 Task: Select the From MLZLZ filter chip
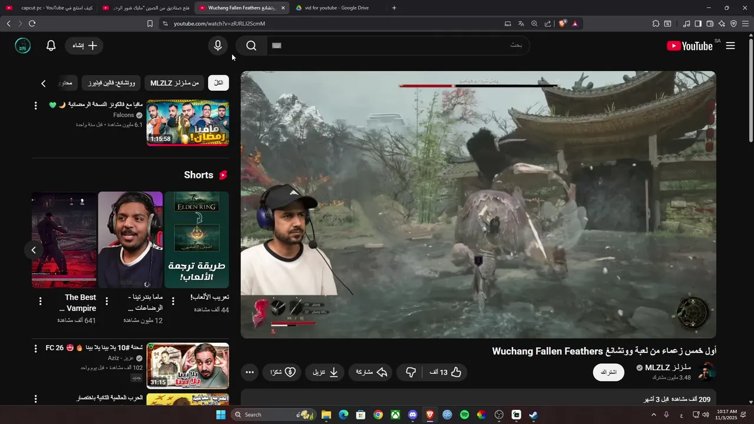coord(174,83)
